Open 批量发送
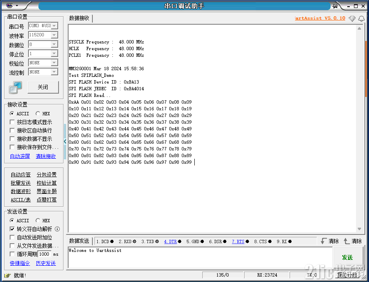The height and width of the screenshot is (282, 369). click(x=21, y=183)
